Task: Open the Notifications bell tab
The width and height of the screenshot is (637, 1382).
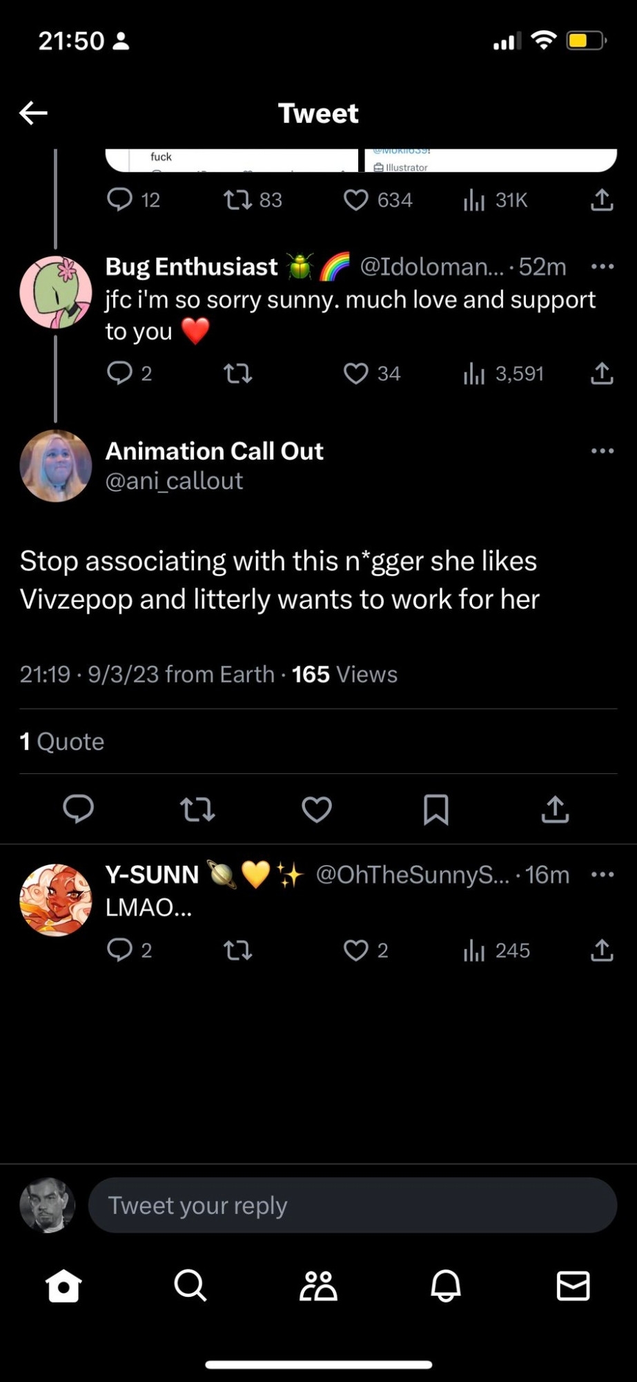Action: click(x=446, y=1286)
